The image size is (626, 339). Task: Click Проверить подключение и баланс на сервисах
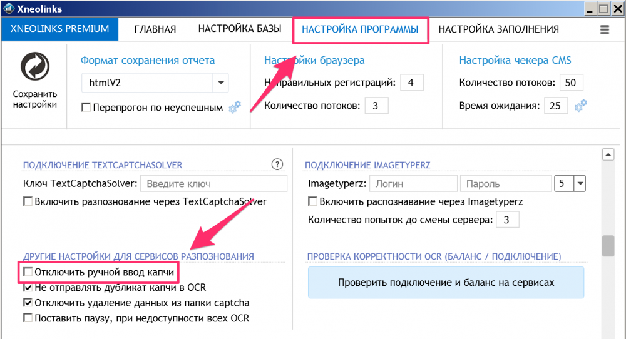(x=446, y=282)
